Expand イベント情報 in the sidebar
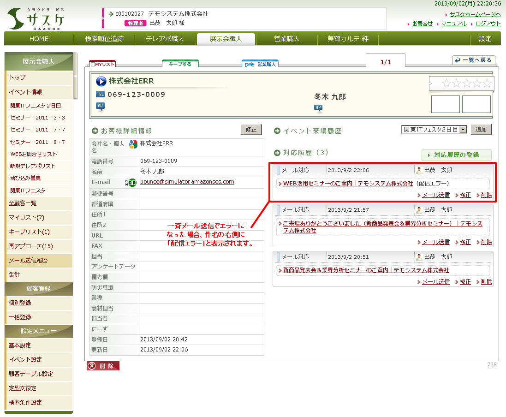The height and width of the screenshot is (417, 506). 25,92
